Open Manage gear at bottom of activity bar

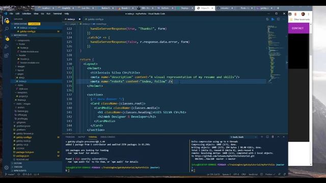click(7, 167)
